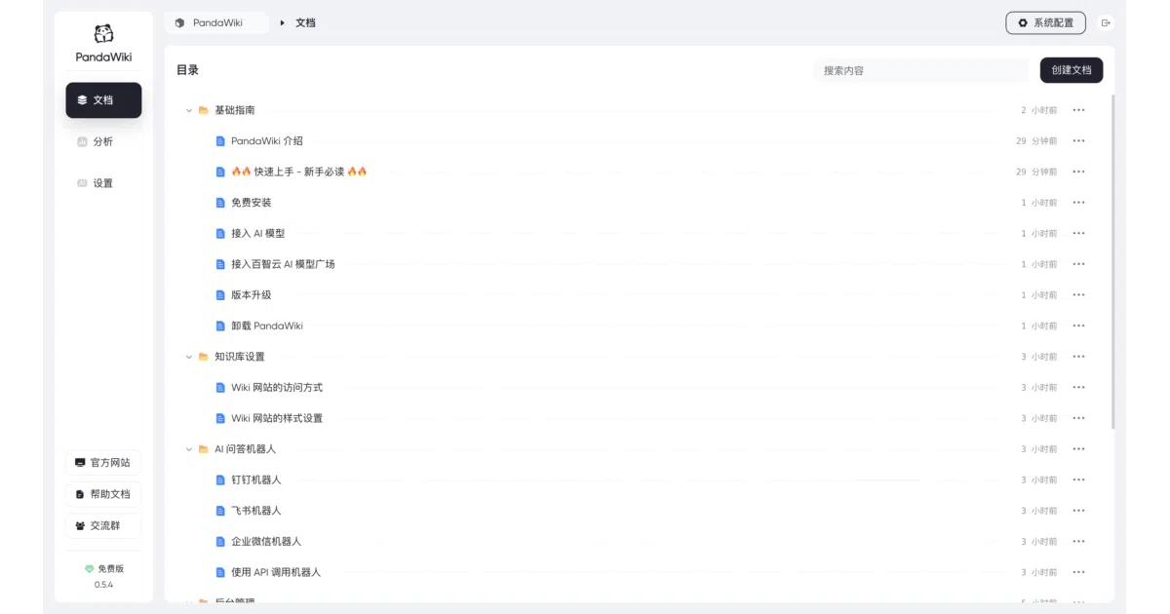The width and height of the screenshot is (1170, 614).
Task: Click document icon of 免费安装
Action: pyautogui.click(x=220, y=203)
